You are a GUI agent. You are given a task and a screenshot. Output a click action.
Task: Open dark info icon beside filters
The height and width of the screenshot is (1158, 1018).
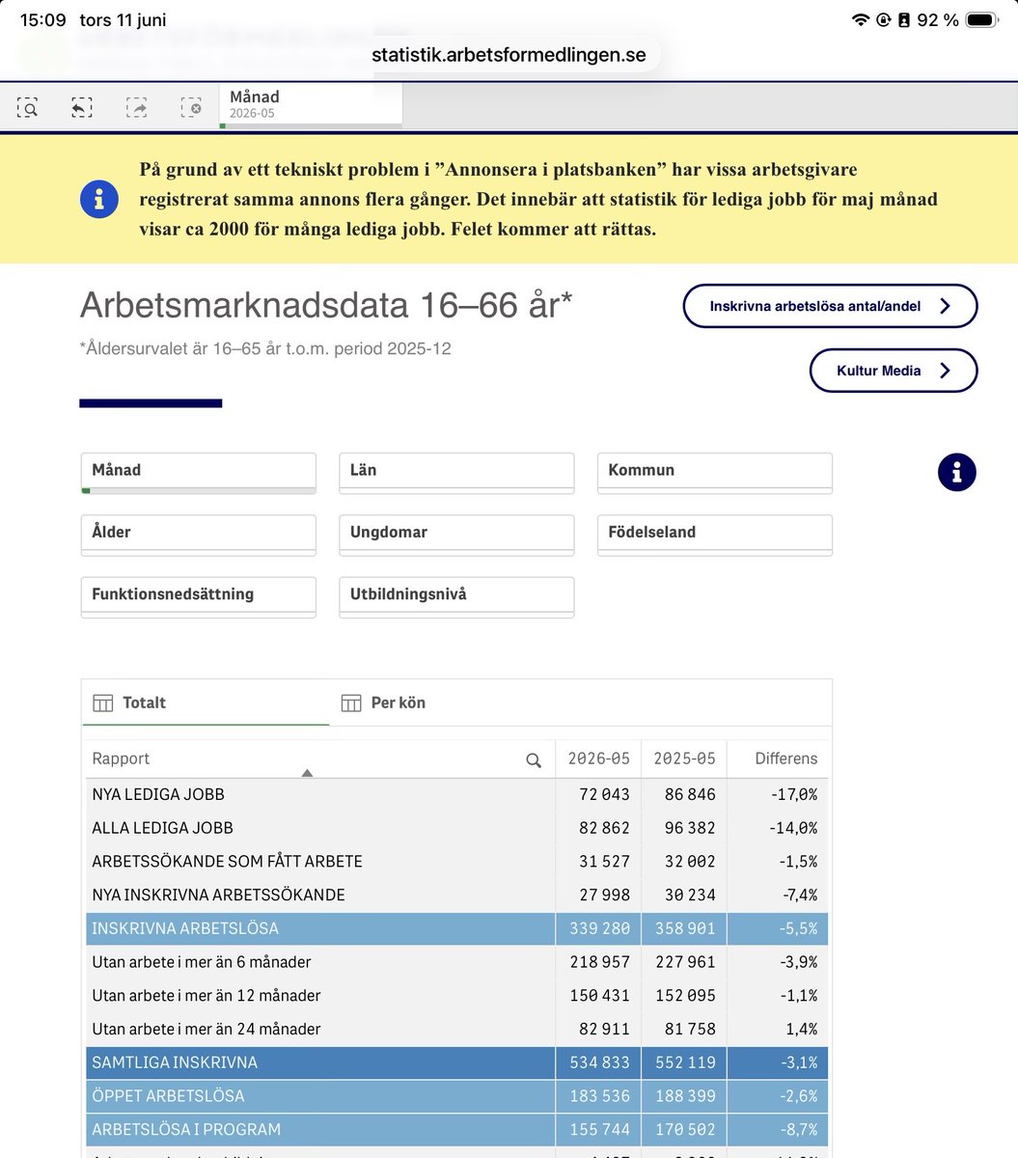[x=957, y=473]
